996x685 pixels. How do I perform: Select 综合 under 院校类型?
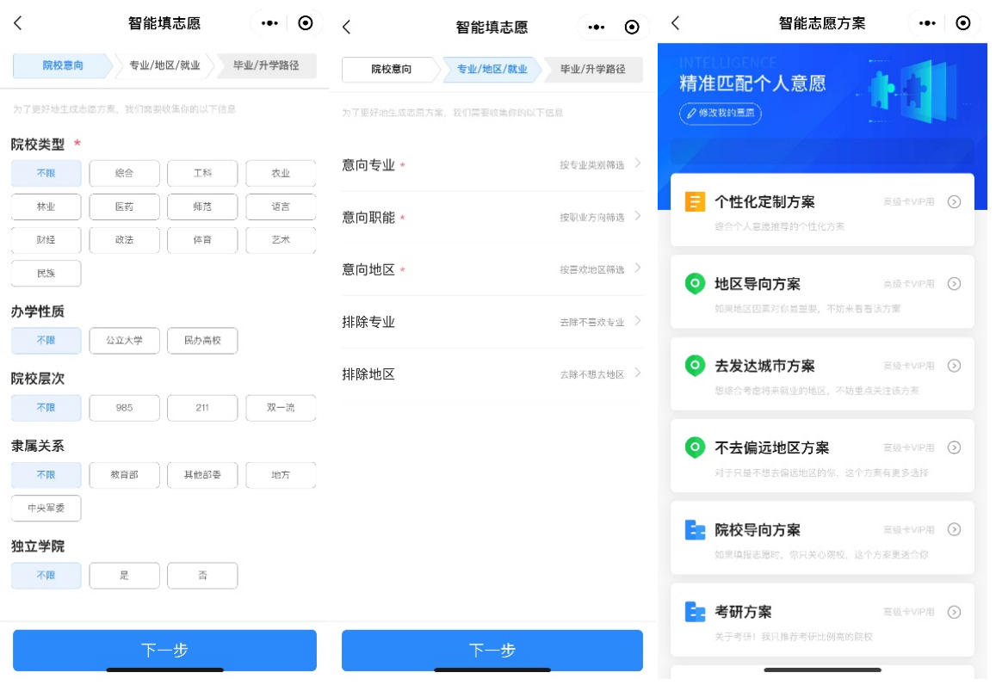125,173
